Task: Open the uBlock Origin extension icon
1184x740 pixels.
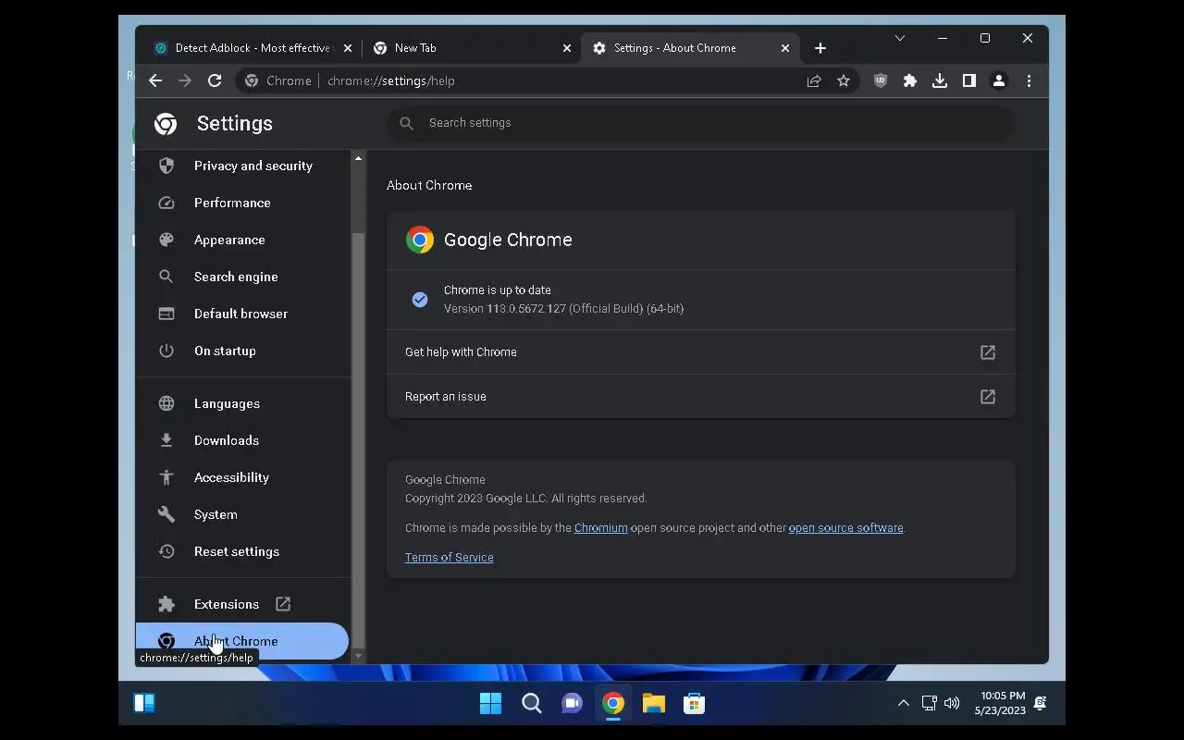Action: click(881, 80)
